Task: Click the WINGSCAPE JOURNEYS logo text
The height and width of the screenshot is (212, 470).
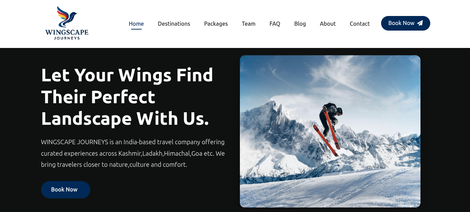Action: click(x=67, y=34)
